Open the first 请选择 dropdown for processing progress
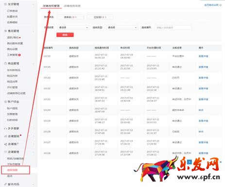Screen dimensions: 225x187 (73, 28)
